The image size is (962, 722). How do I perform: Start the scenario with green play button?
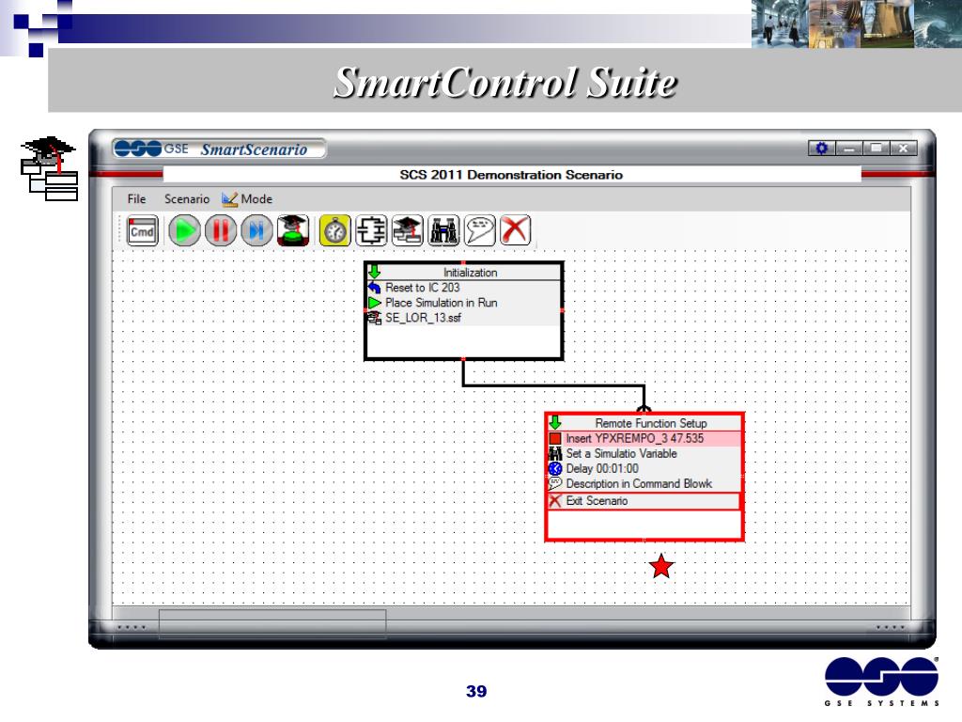coord(184,231)
